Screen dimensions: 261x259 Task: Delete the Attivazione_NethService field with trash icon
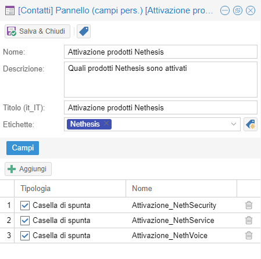pos(249,220)
